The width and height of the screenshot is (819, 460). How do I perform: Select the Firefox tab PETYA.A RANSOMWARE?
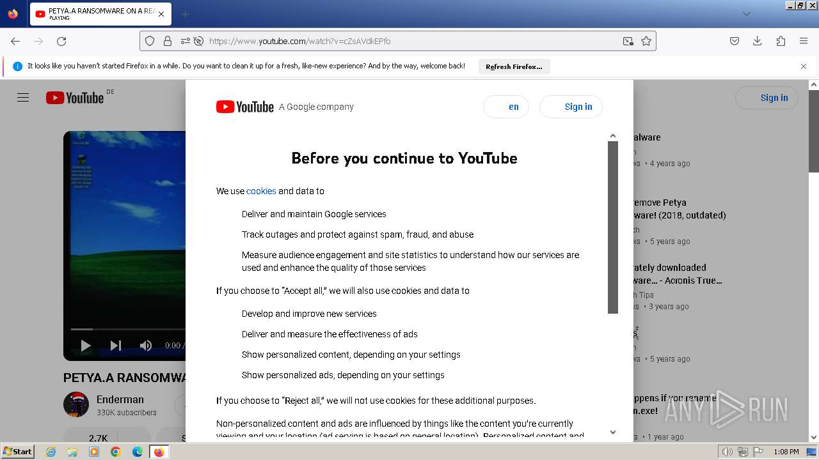click(x=100, y=14)
